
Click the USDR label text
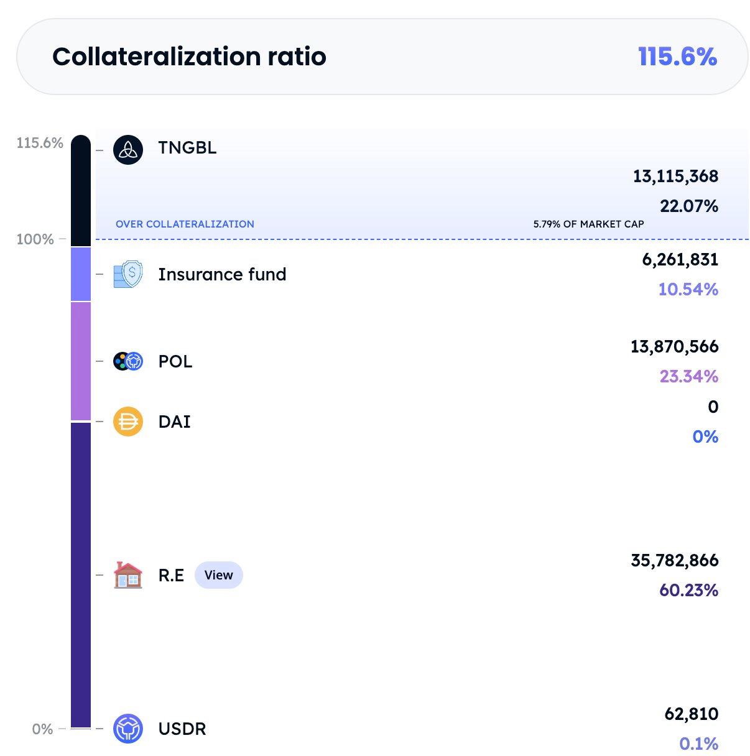pyautogui.click(x=182, y=729)
